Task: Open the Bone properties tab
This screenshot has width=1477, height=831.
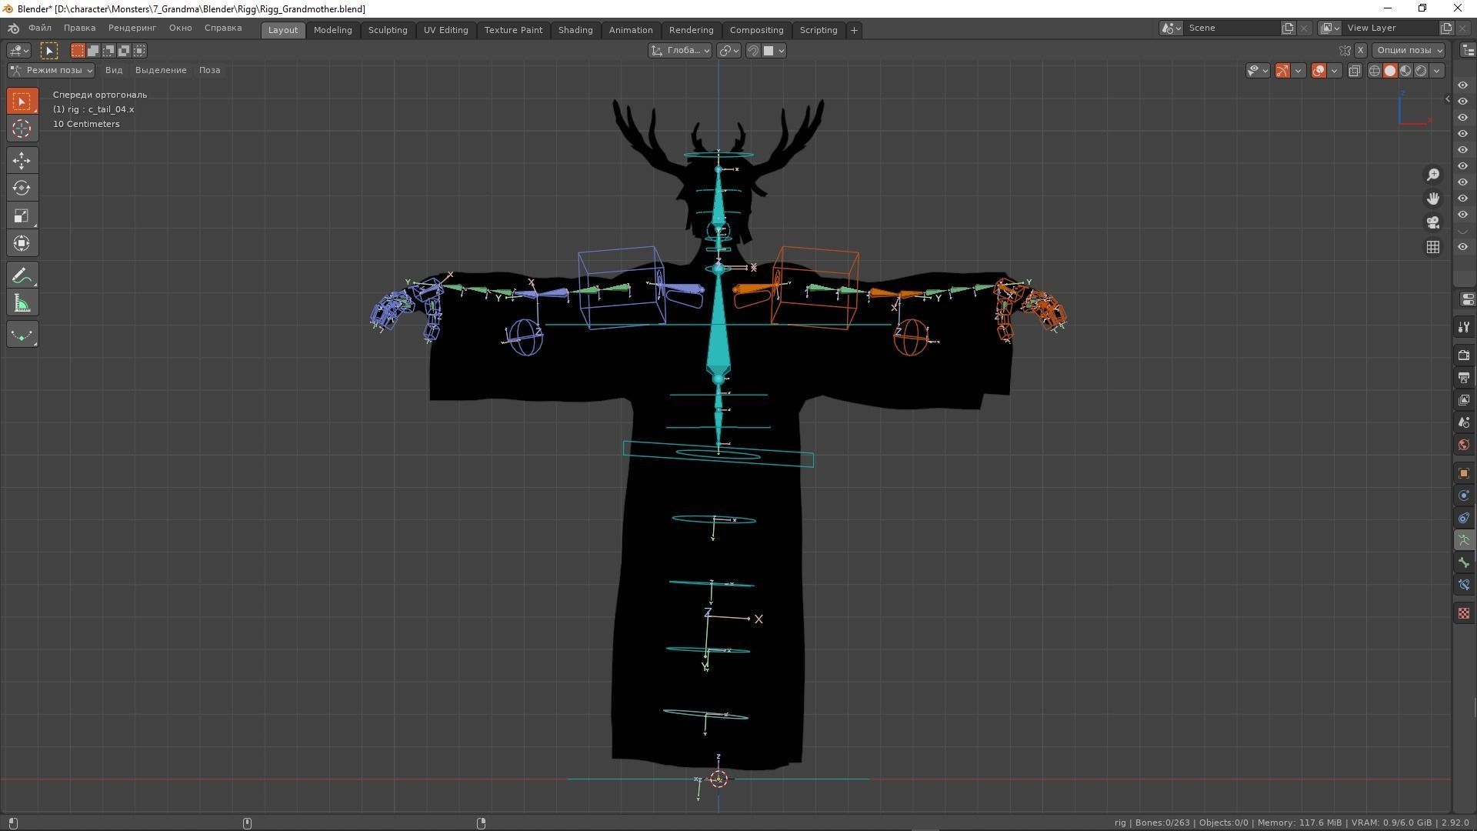Action: tap(1463, 563)
